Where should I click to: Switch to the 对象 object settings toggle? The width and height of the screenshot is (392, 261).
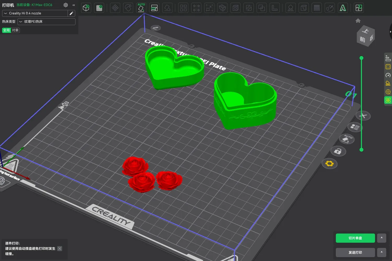(15, 30)
